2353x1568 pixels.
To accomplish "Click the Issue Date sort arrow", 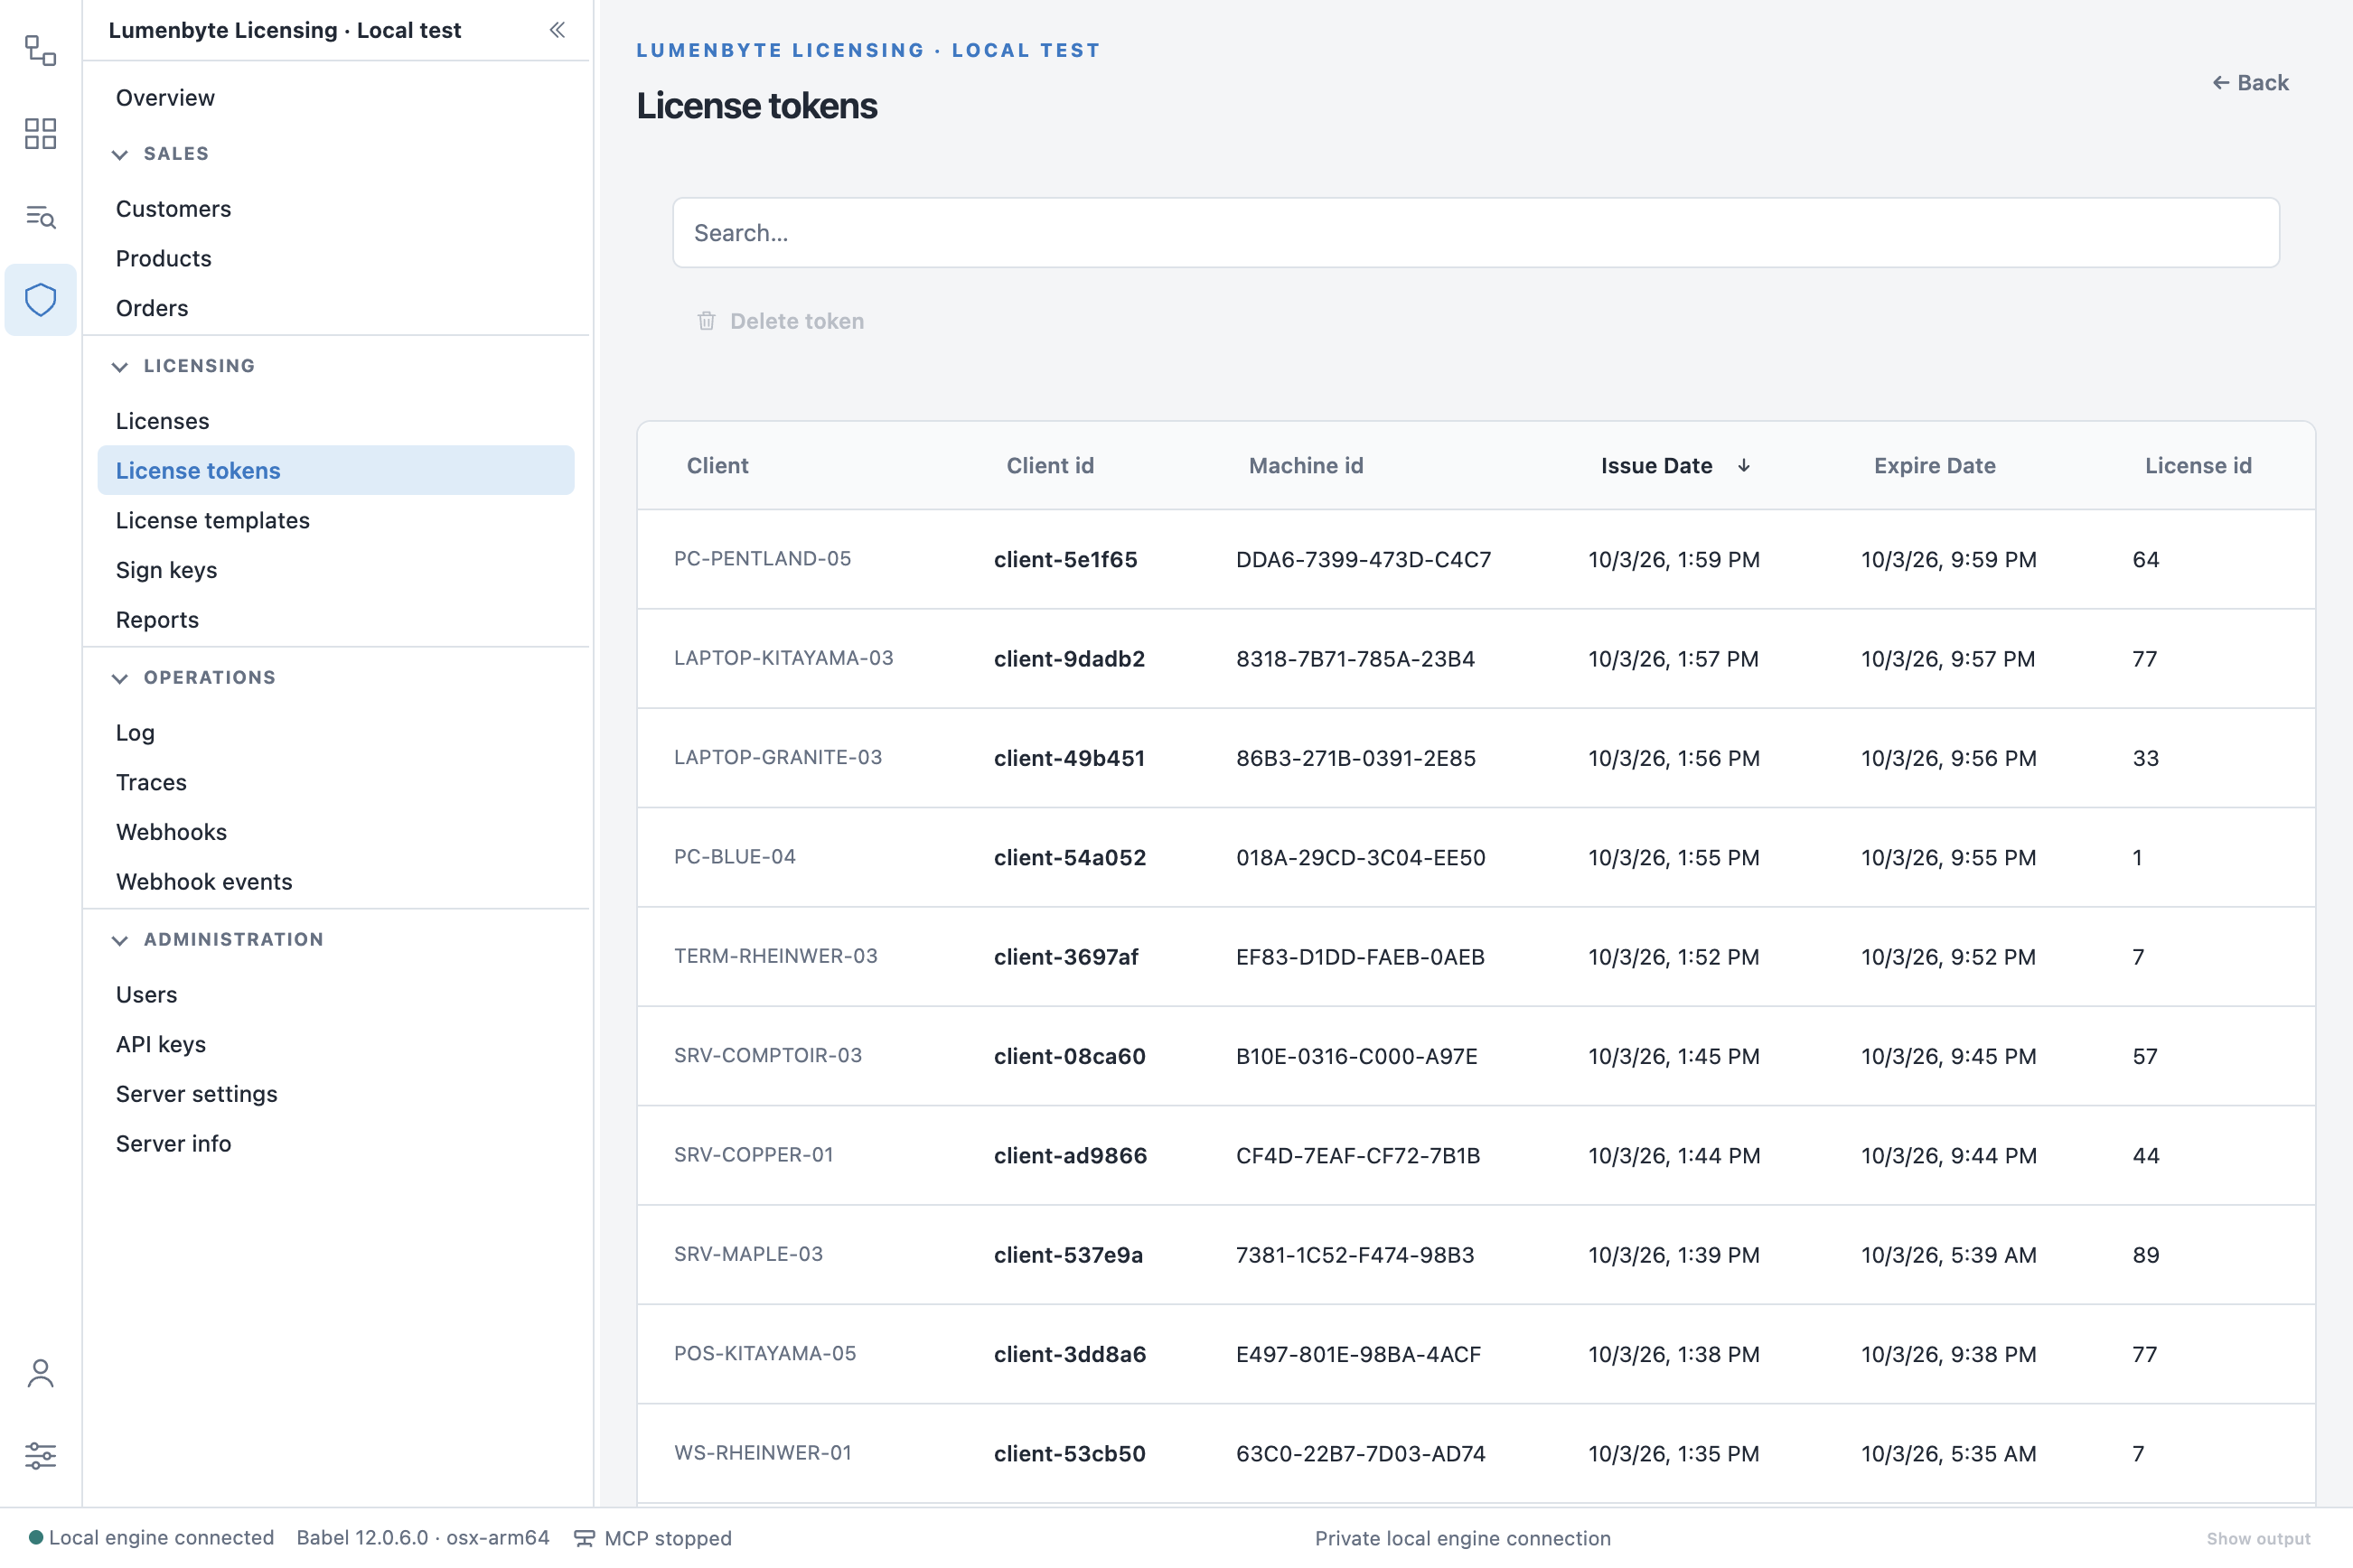I will click(x=1744, y=466).
